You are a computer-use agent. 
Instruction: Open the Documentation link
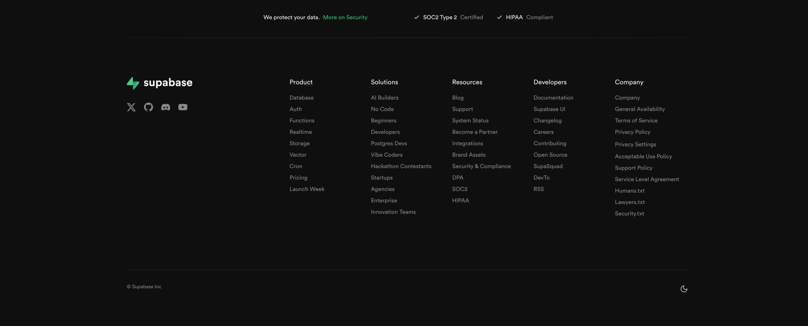point(554,98)
